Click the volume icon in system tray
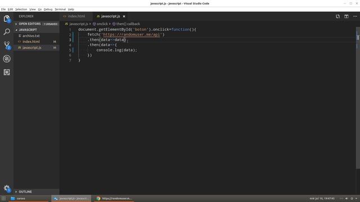This screenshot has height=202, width=360. (x=346, y=199)
